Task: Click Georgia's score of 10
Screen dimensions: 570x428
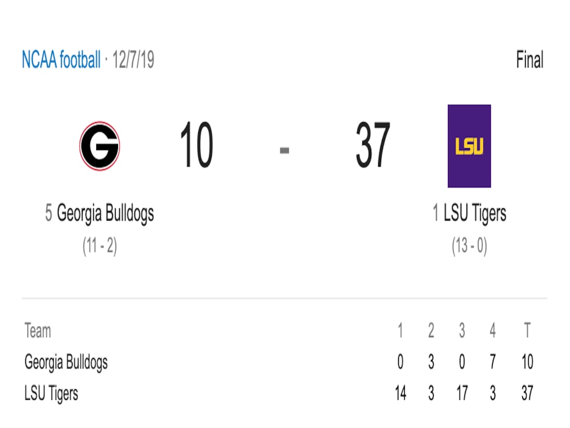Action: (196, 145)
